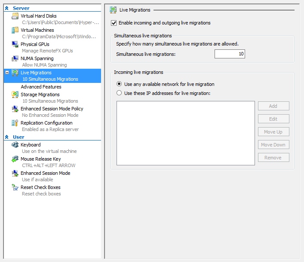
Task: Select Use these IP addresses option
Action: tap(120, 93)
